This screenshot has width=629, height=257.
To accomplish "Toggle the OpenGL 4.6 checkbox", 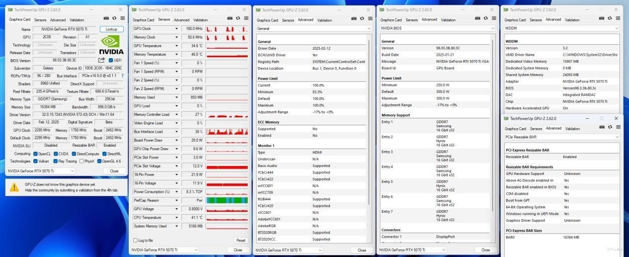I will (99, 161).
